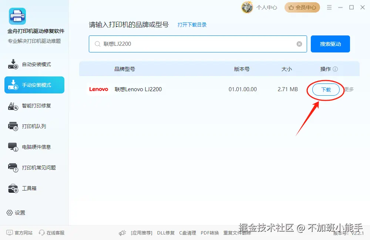This screenshot has height=240, width=370.
Task: Open 设置 settings
Action: tap(16, 213)
